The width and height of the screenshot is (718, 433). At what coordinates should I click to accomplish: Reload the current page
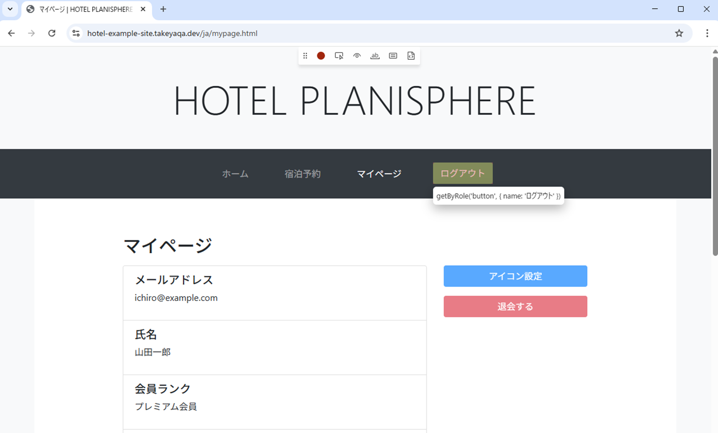pos(52,33)
